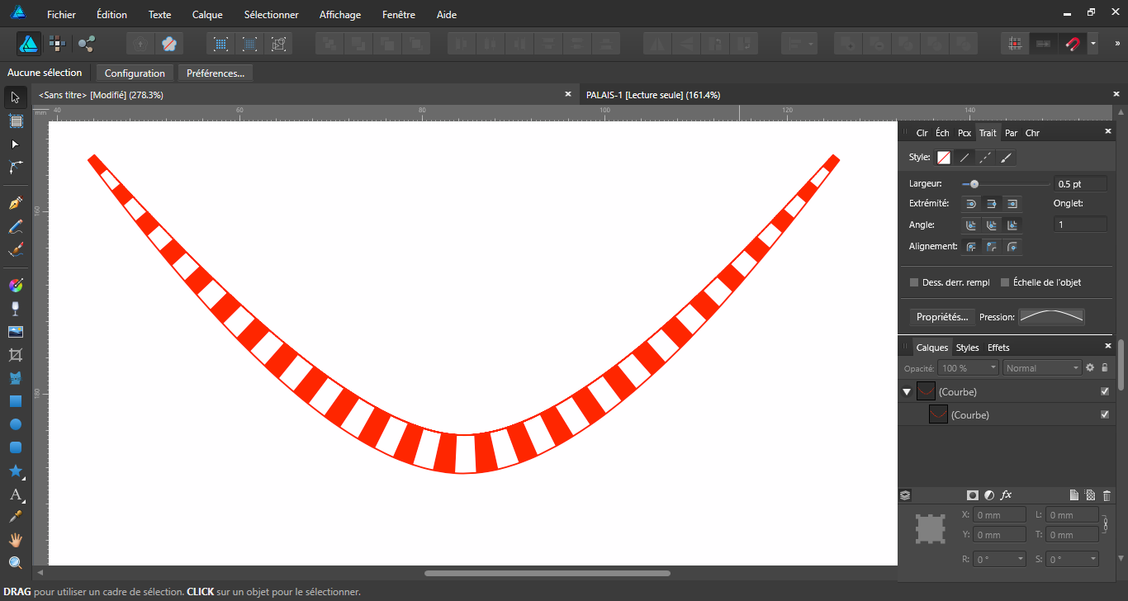Click the mask layer icon
1128x601 pixels.
point(973,495)
